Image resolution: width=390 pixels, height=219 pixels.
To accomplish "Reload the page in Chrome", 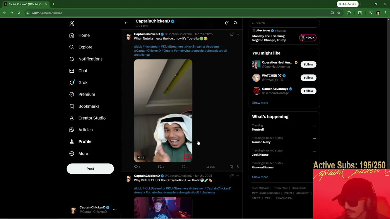I will point(19,13).
